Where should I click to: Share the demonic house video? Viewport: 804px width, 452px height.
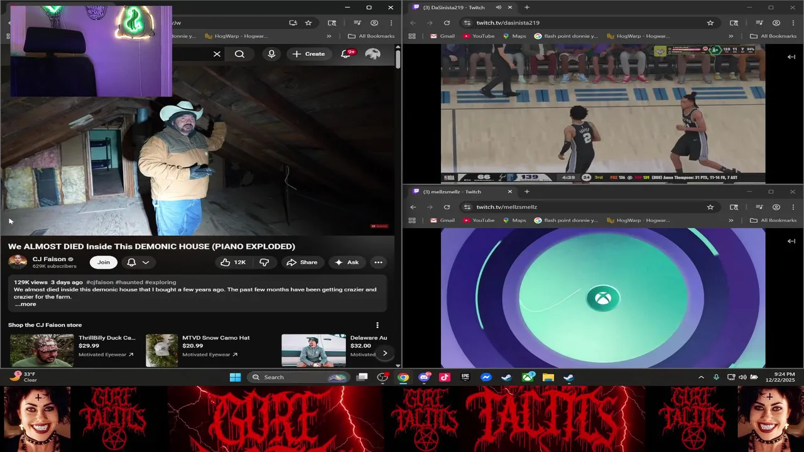302,262
